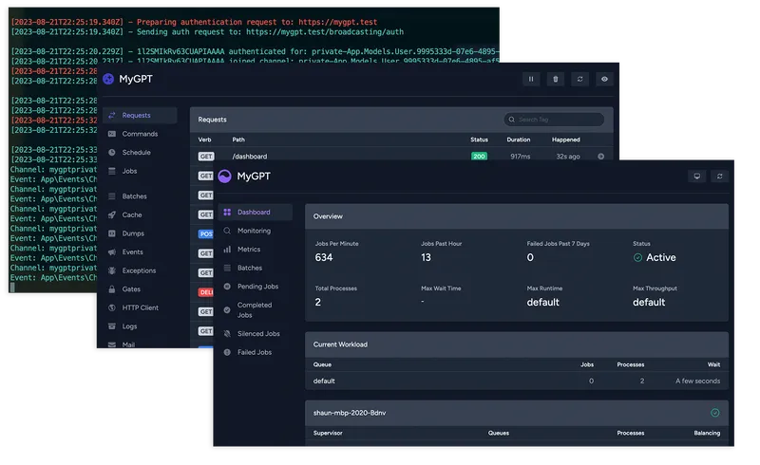Click the 917ms duration value
Image resolution: width=760 pixels, height=465 pixels.
tap(520, 157)
